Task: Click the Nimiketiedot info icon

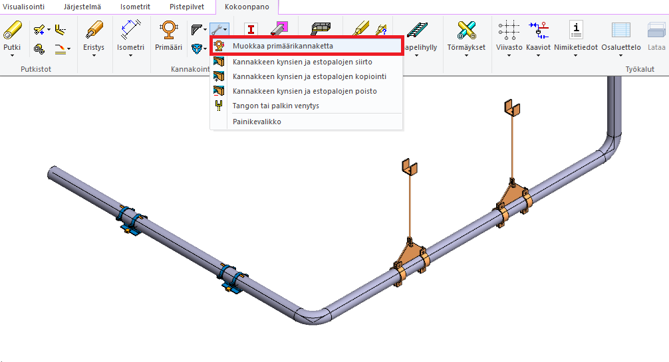Action: (576, 31)
